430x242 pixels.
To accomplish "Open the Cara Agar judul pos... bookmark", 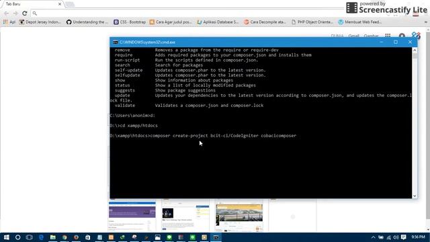I will click(171, 22).
